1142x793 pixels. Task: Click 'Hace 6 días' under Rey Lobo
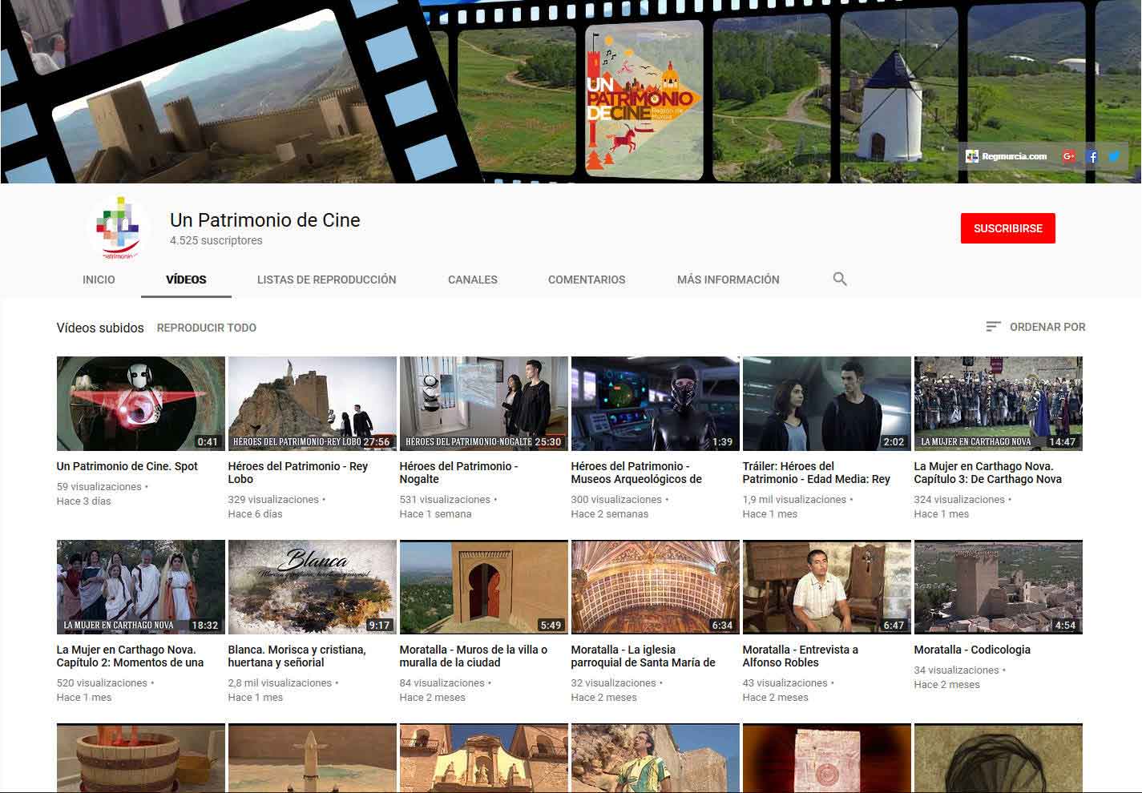pos(256,514)
